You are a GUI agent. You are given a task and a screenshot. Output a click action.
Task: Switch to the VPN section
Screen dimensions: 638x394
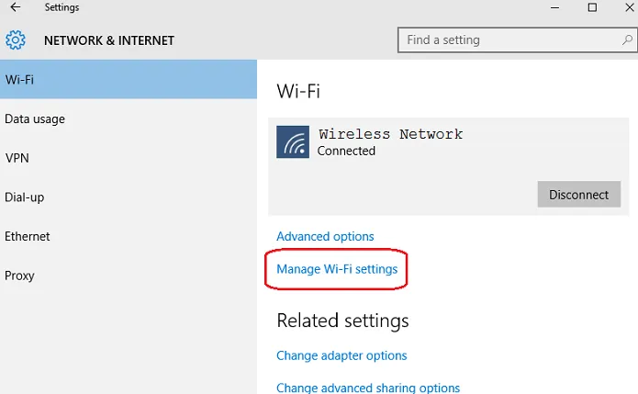[17, 158]
